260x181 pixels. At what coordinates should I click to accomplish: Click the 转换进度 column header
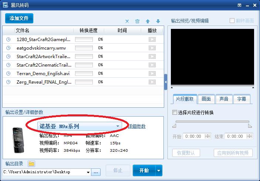point(89,30)
